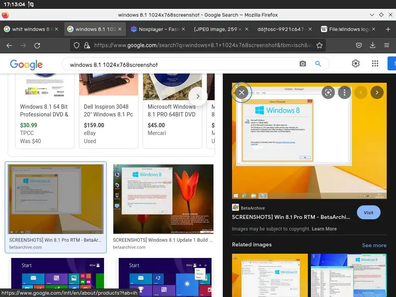Click the Google Lens icon on preview
Screen dimensions: 396x297
coord(328,92)
